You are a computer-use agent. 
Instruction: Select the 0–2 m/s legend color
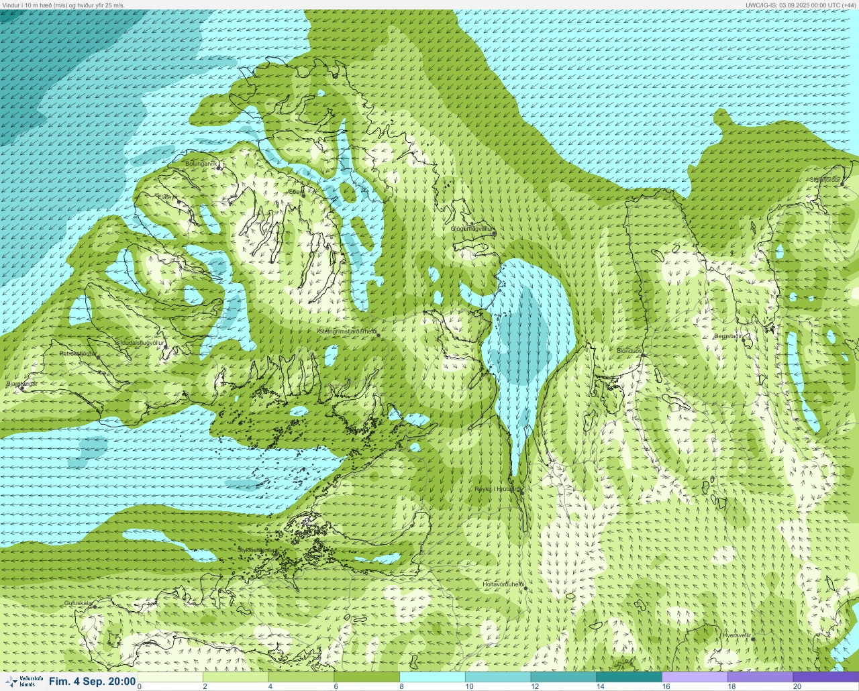click(170, 676)
